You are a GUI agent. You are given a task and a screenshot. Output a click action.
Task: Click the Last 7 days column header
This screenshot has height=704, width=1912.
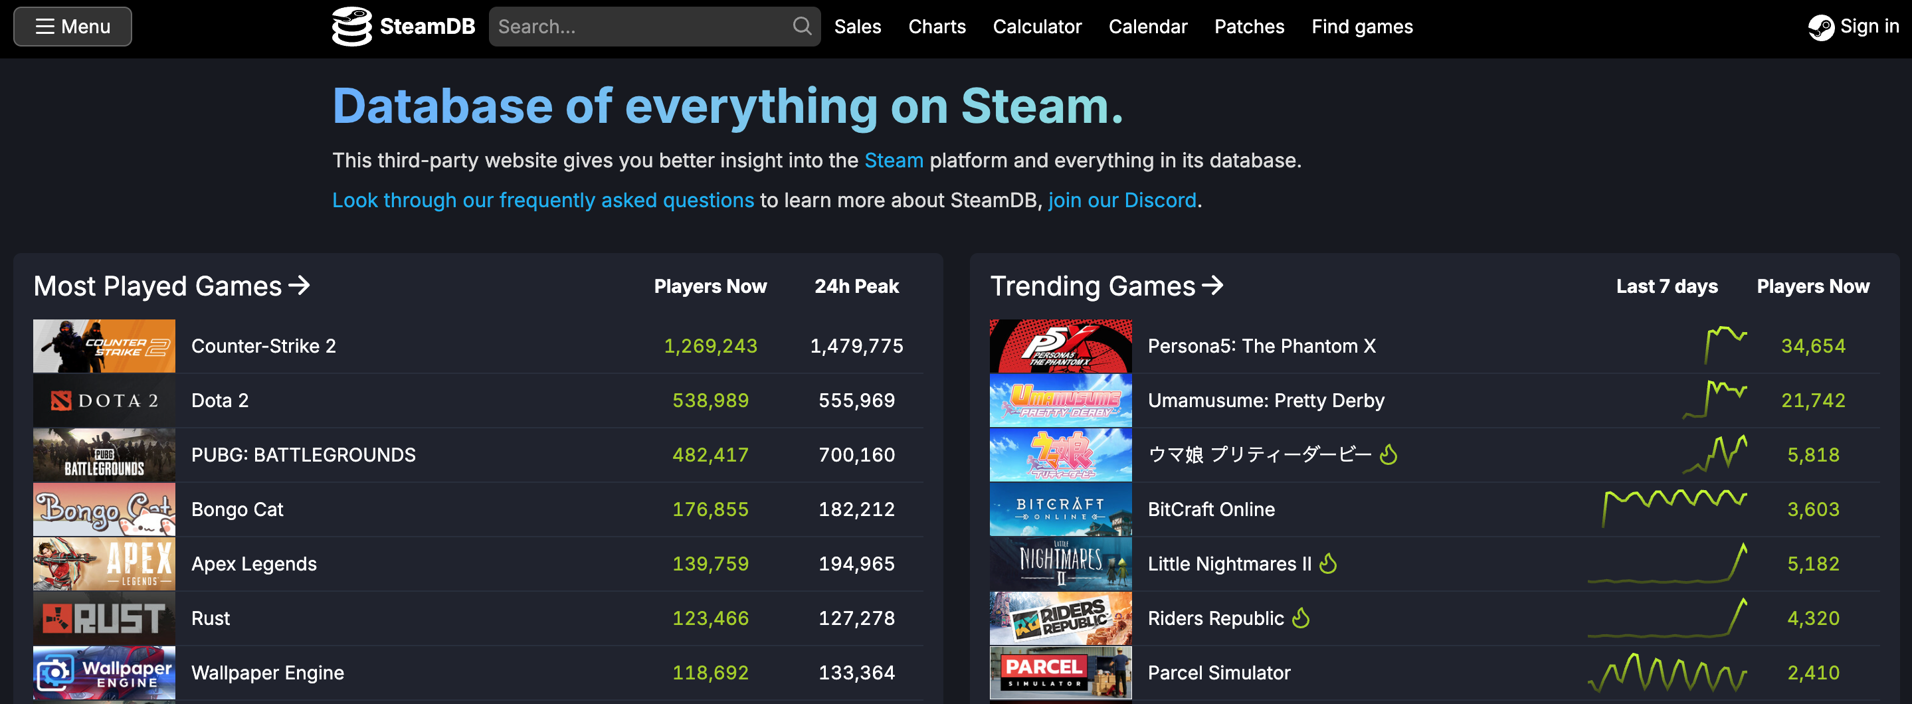[1666, 286]
